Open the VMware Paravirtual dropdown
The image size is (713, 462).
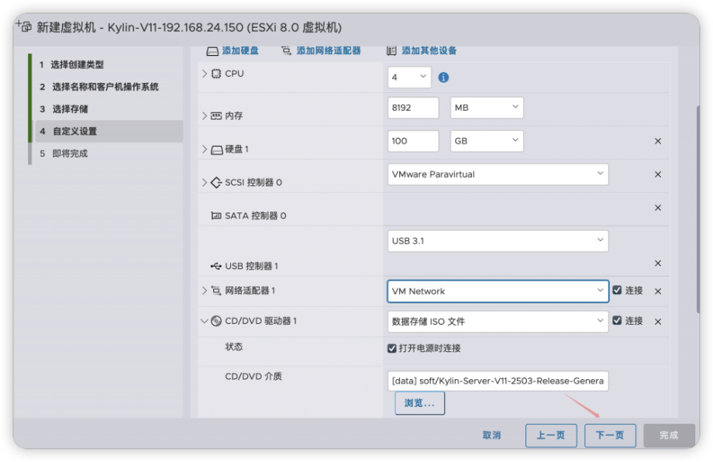[x=498, y=174]
